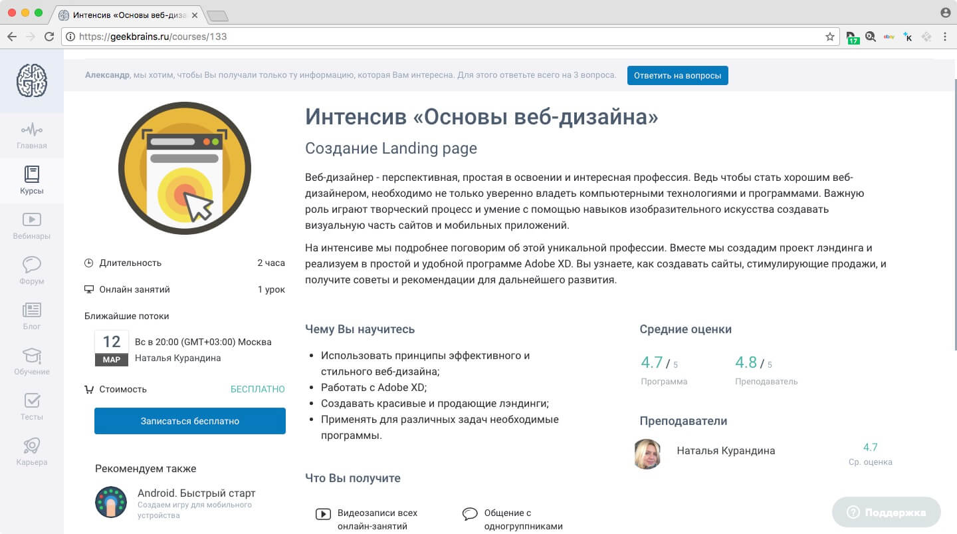957x534 pixels.
Task: Click the Создание Landing page subtitle
Action: tap(391, 148)
